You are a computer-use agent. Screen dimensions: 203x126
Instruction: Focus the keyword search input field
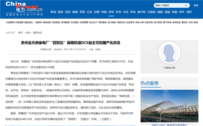coord(169,6)
